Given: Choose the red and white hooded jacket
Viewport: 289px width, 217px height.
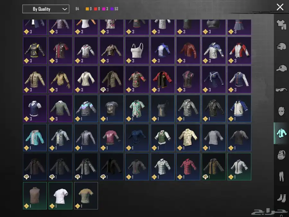Looking at the screenshot, I should (239, 50).
